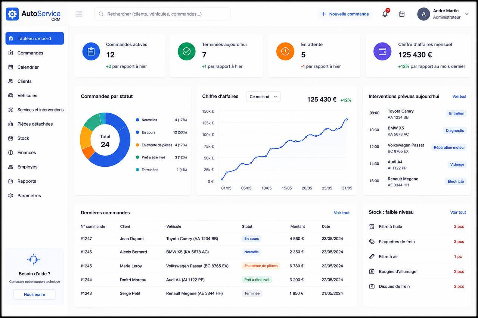The image size is (478, 318).
Task: Click the En attente clock icon
Action: (x=285, y=51)
